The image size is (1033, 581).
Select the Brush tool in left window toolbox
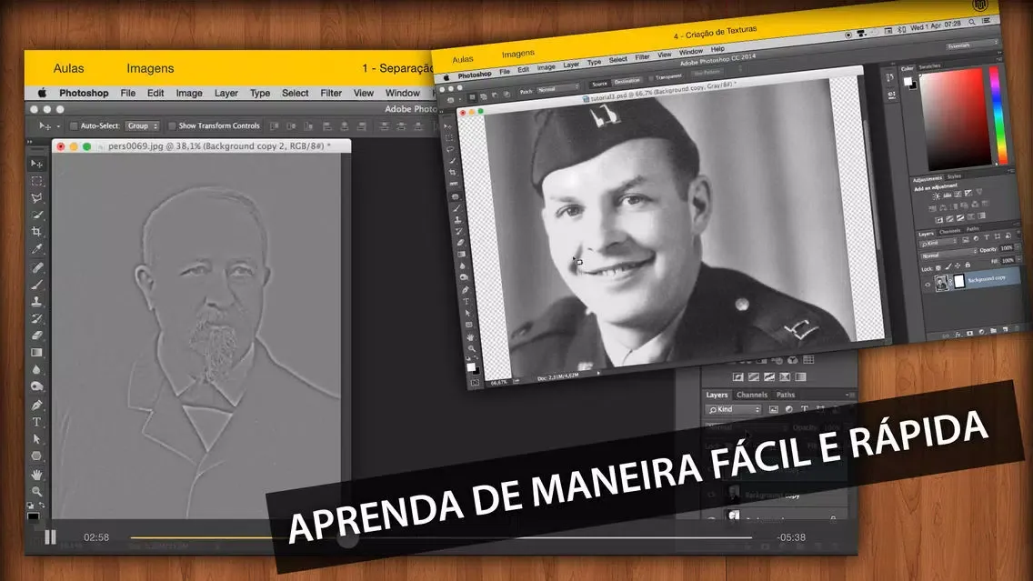coord(37,285)
